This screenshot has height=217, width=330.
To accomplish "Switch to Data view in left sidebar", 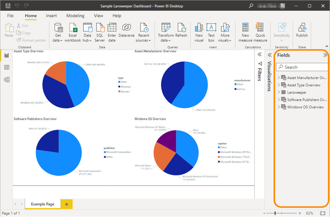I will (7, 67).
